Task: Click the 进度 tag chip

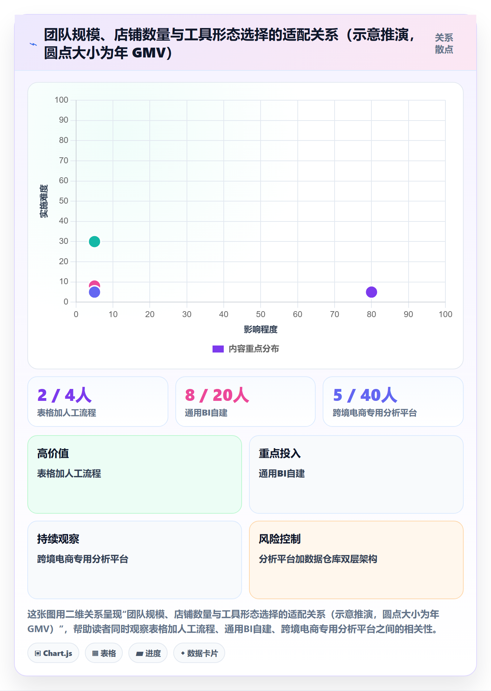Action: point(148,653)
